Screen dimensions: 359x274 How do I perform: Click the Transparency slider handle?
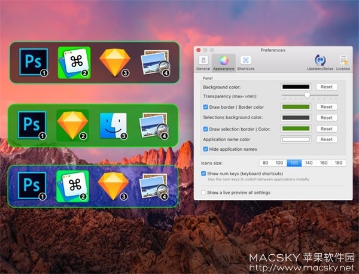[308, 95]
